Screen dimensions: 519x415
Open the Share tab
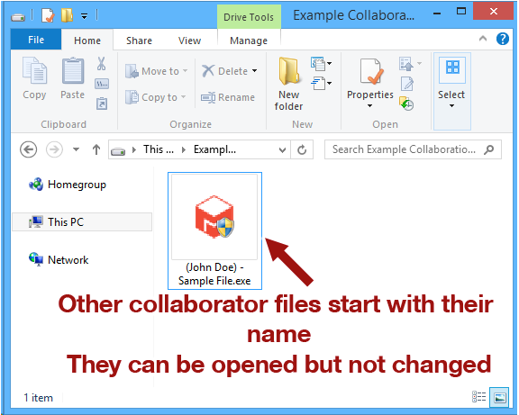coord(139,41)
